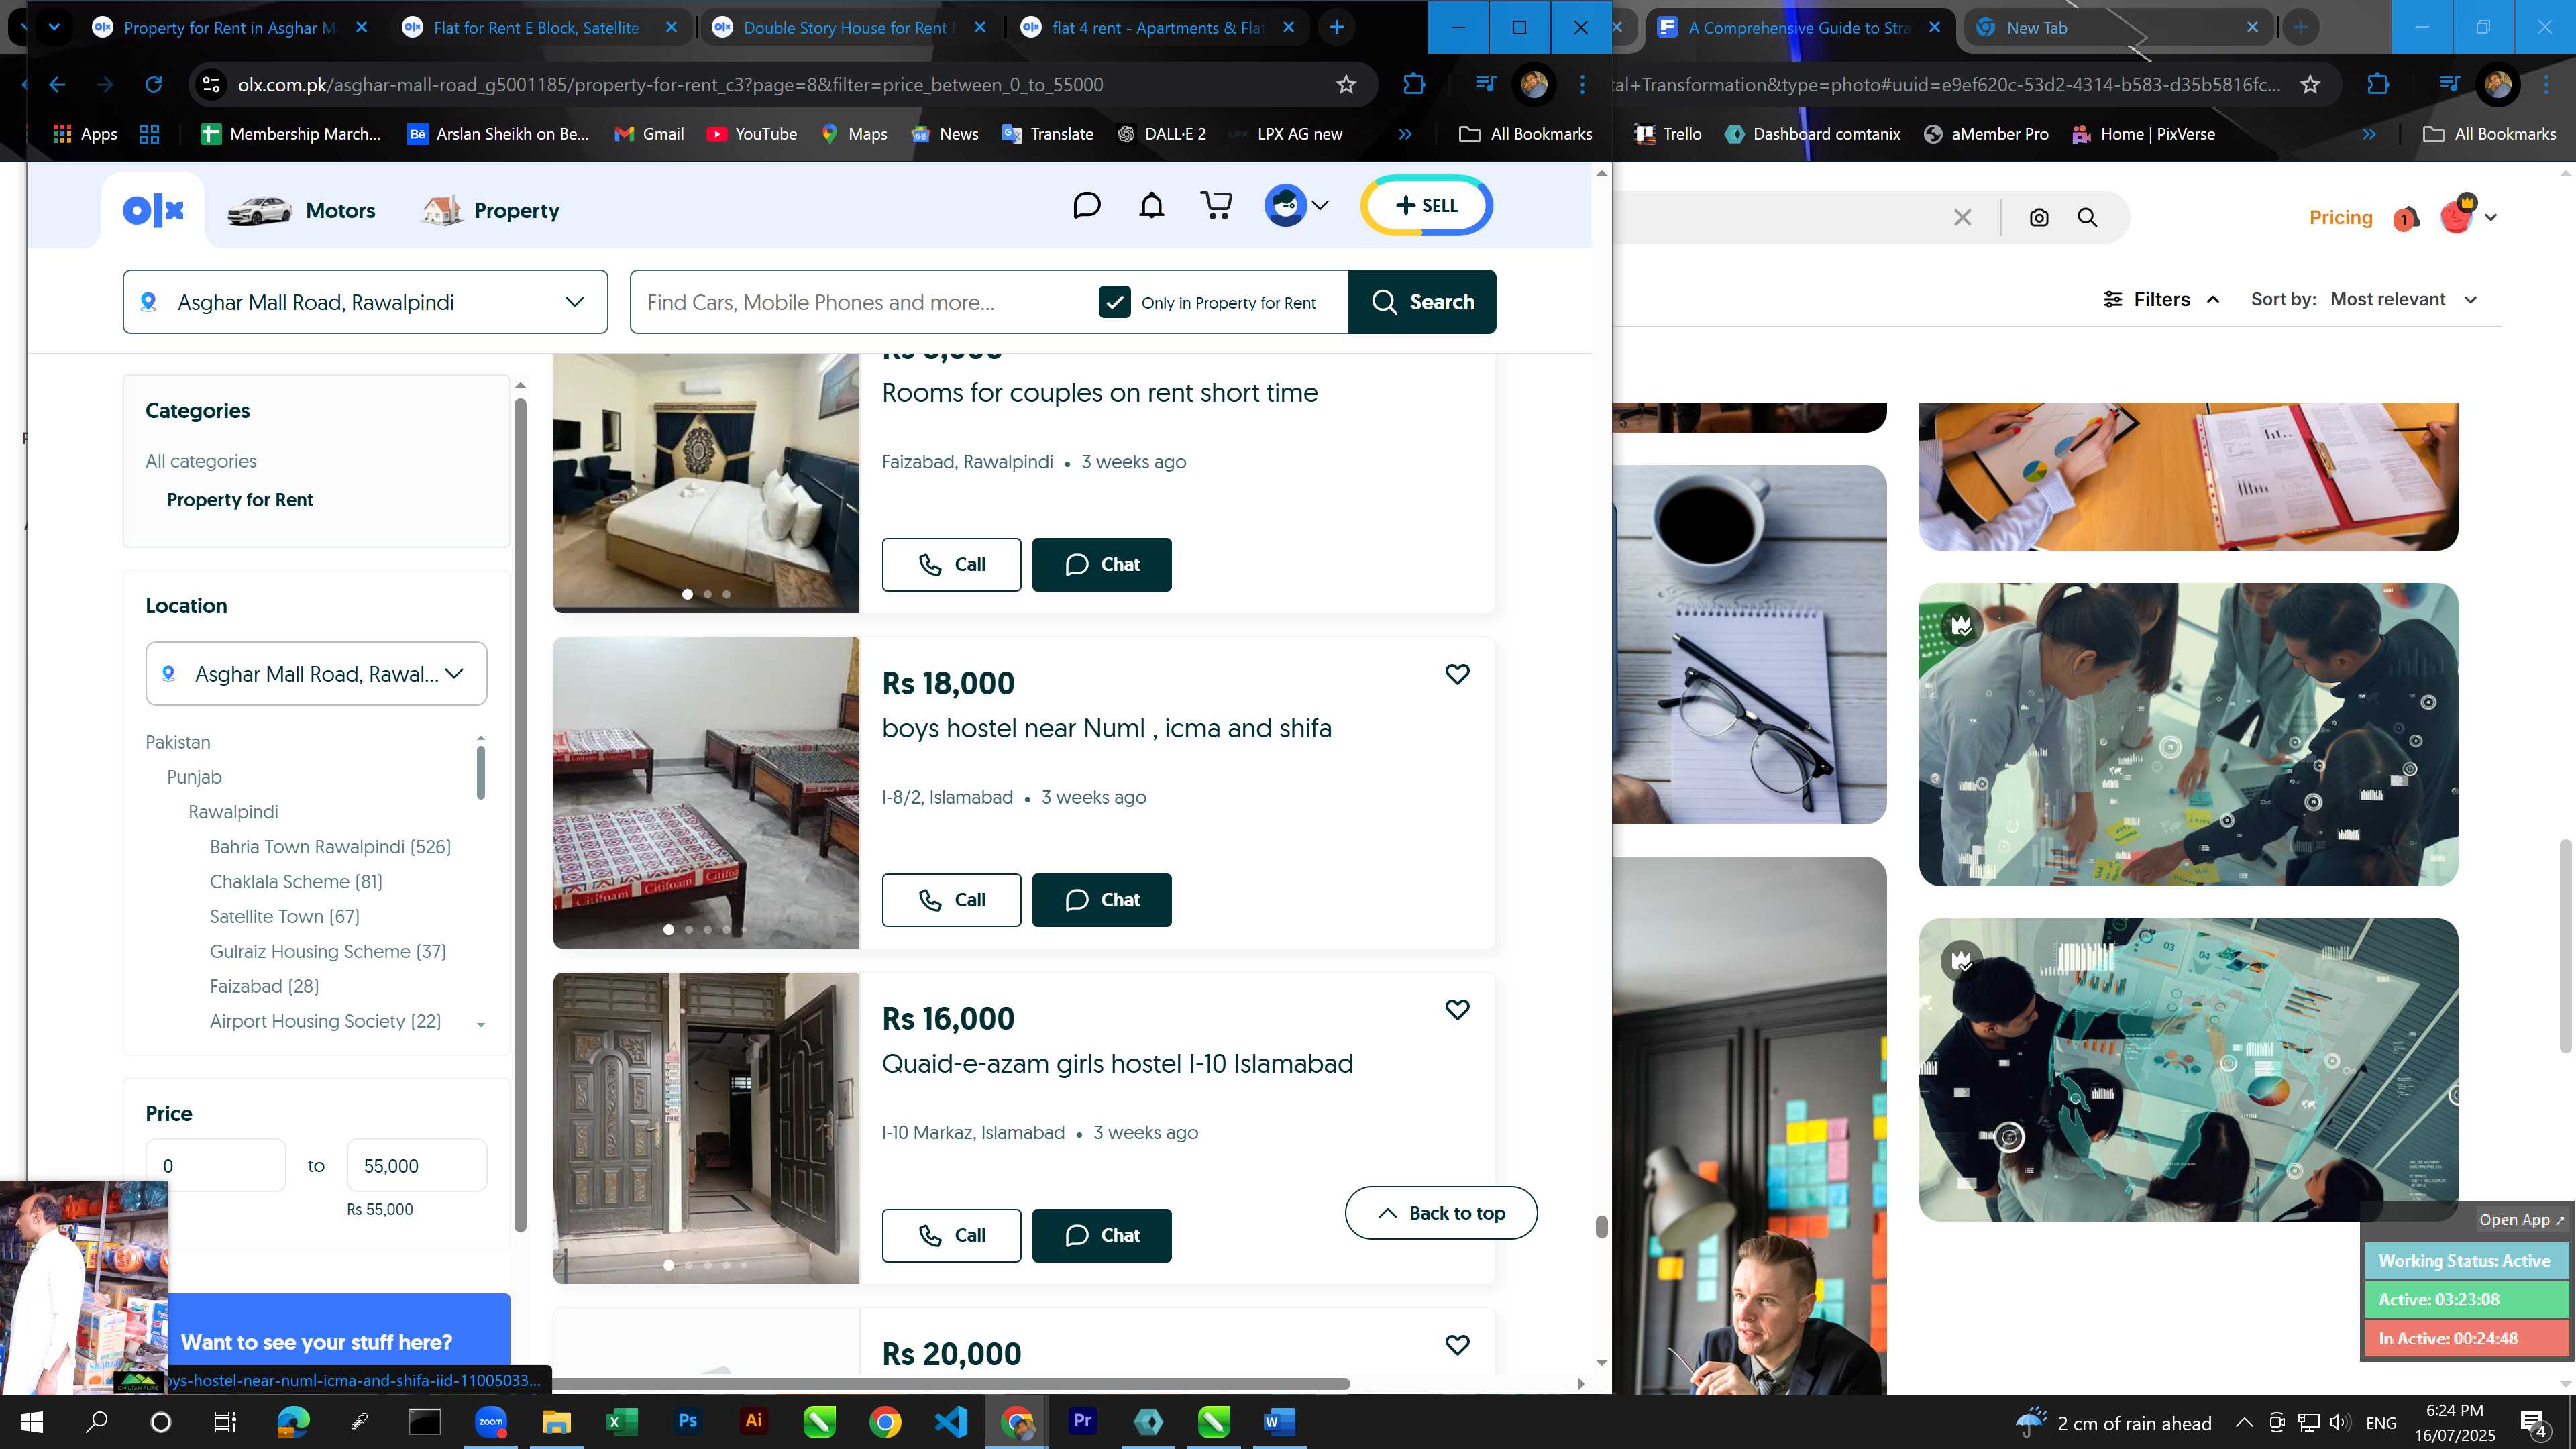The height and width of the screenshot is (1449, 2576).
Task: Uncheck Only in Property for Rent
Action: pyautogui.click(x=1114, y=302)
